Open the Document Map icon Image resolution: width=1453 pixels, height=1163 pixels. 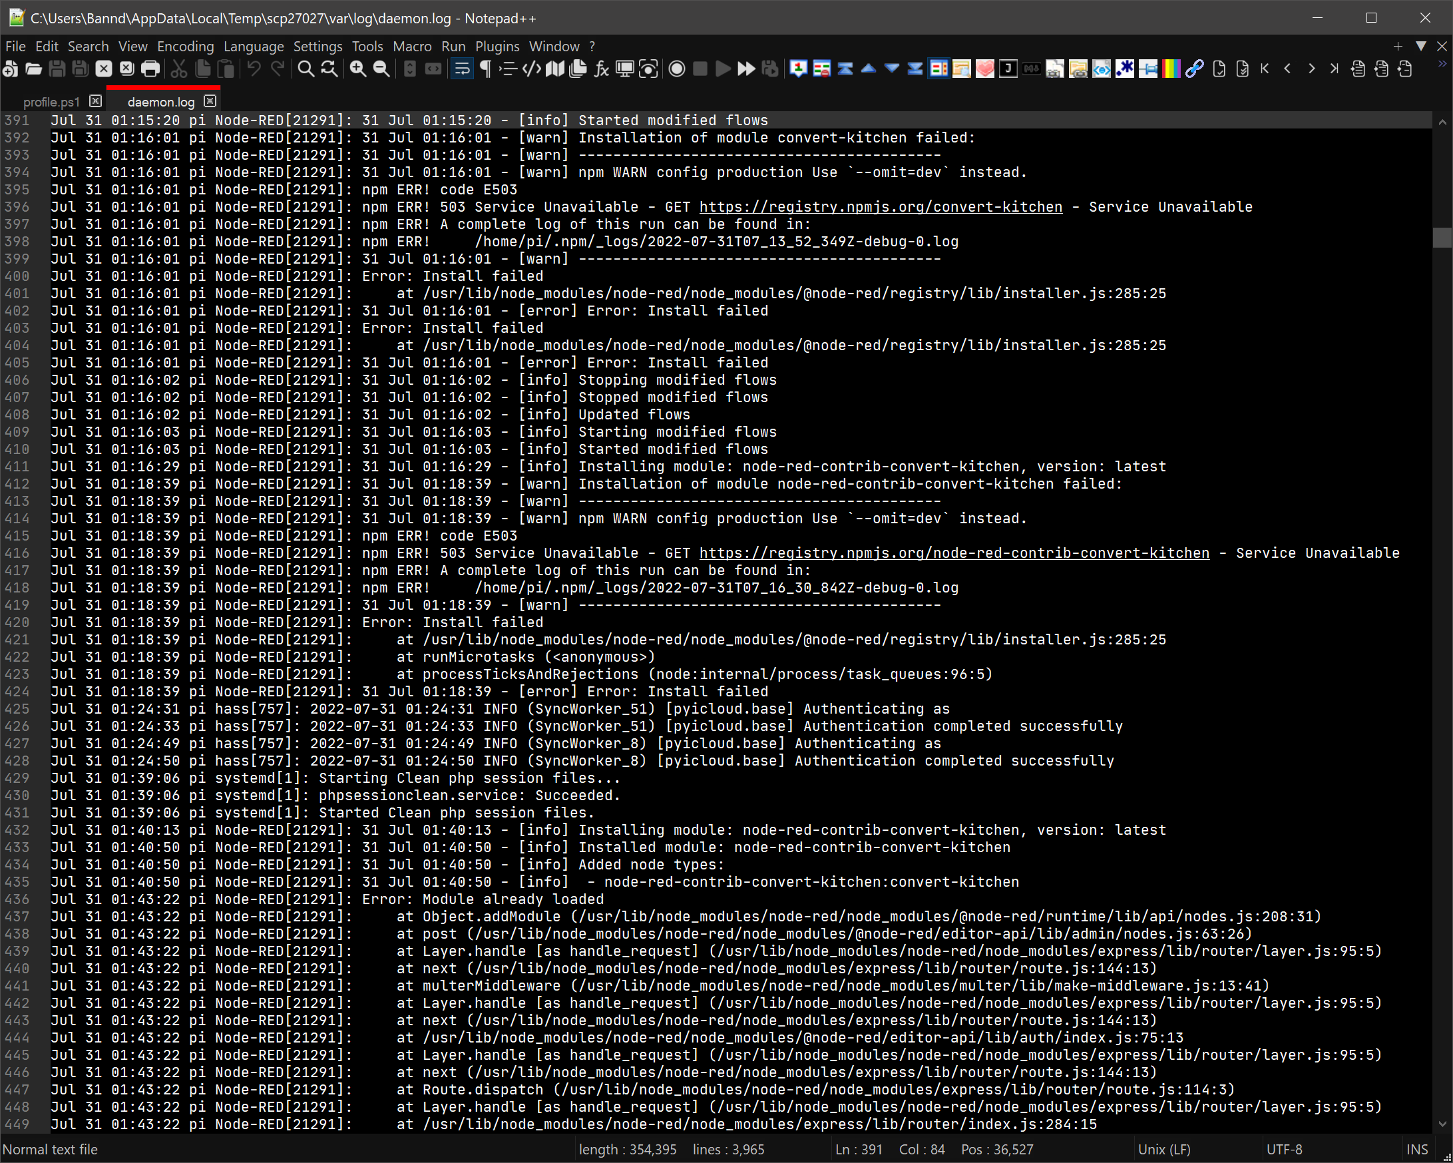click(554, 69)
